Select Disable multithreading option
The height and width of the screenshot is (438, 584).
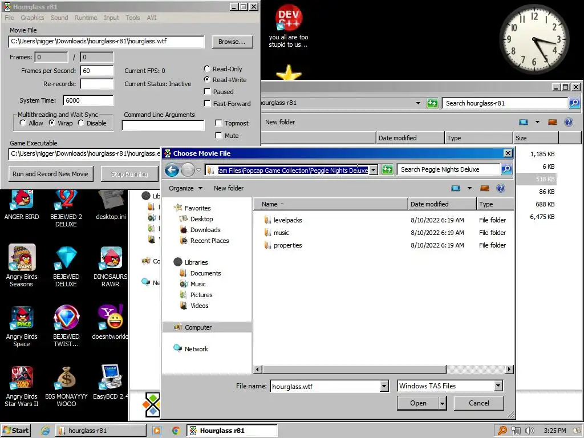[x=81, y=123]
